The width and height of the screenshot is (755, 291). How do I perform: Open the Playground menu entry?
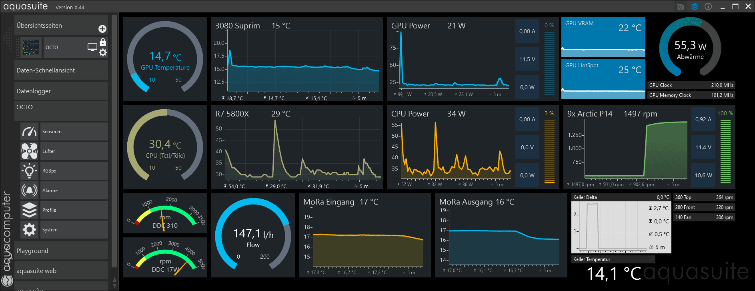pyautogui.click(x=61, y=251)
